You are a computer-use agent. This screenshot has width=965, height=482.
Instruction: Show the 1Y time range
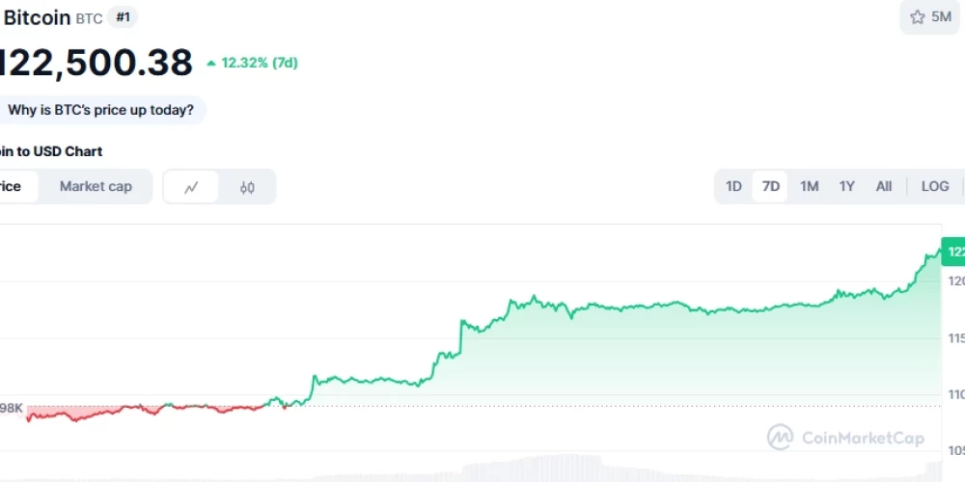point(846,186)
